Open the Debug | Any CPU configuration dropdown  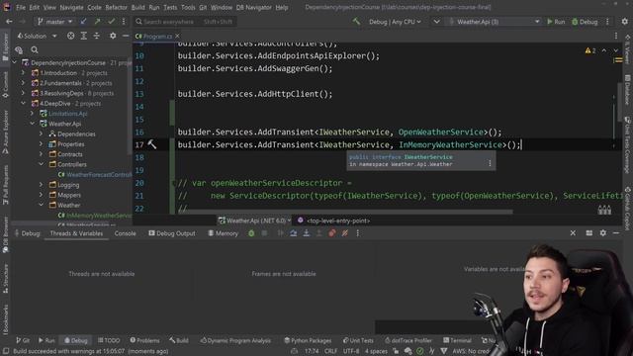[395, 22]
